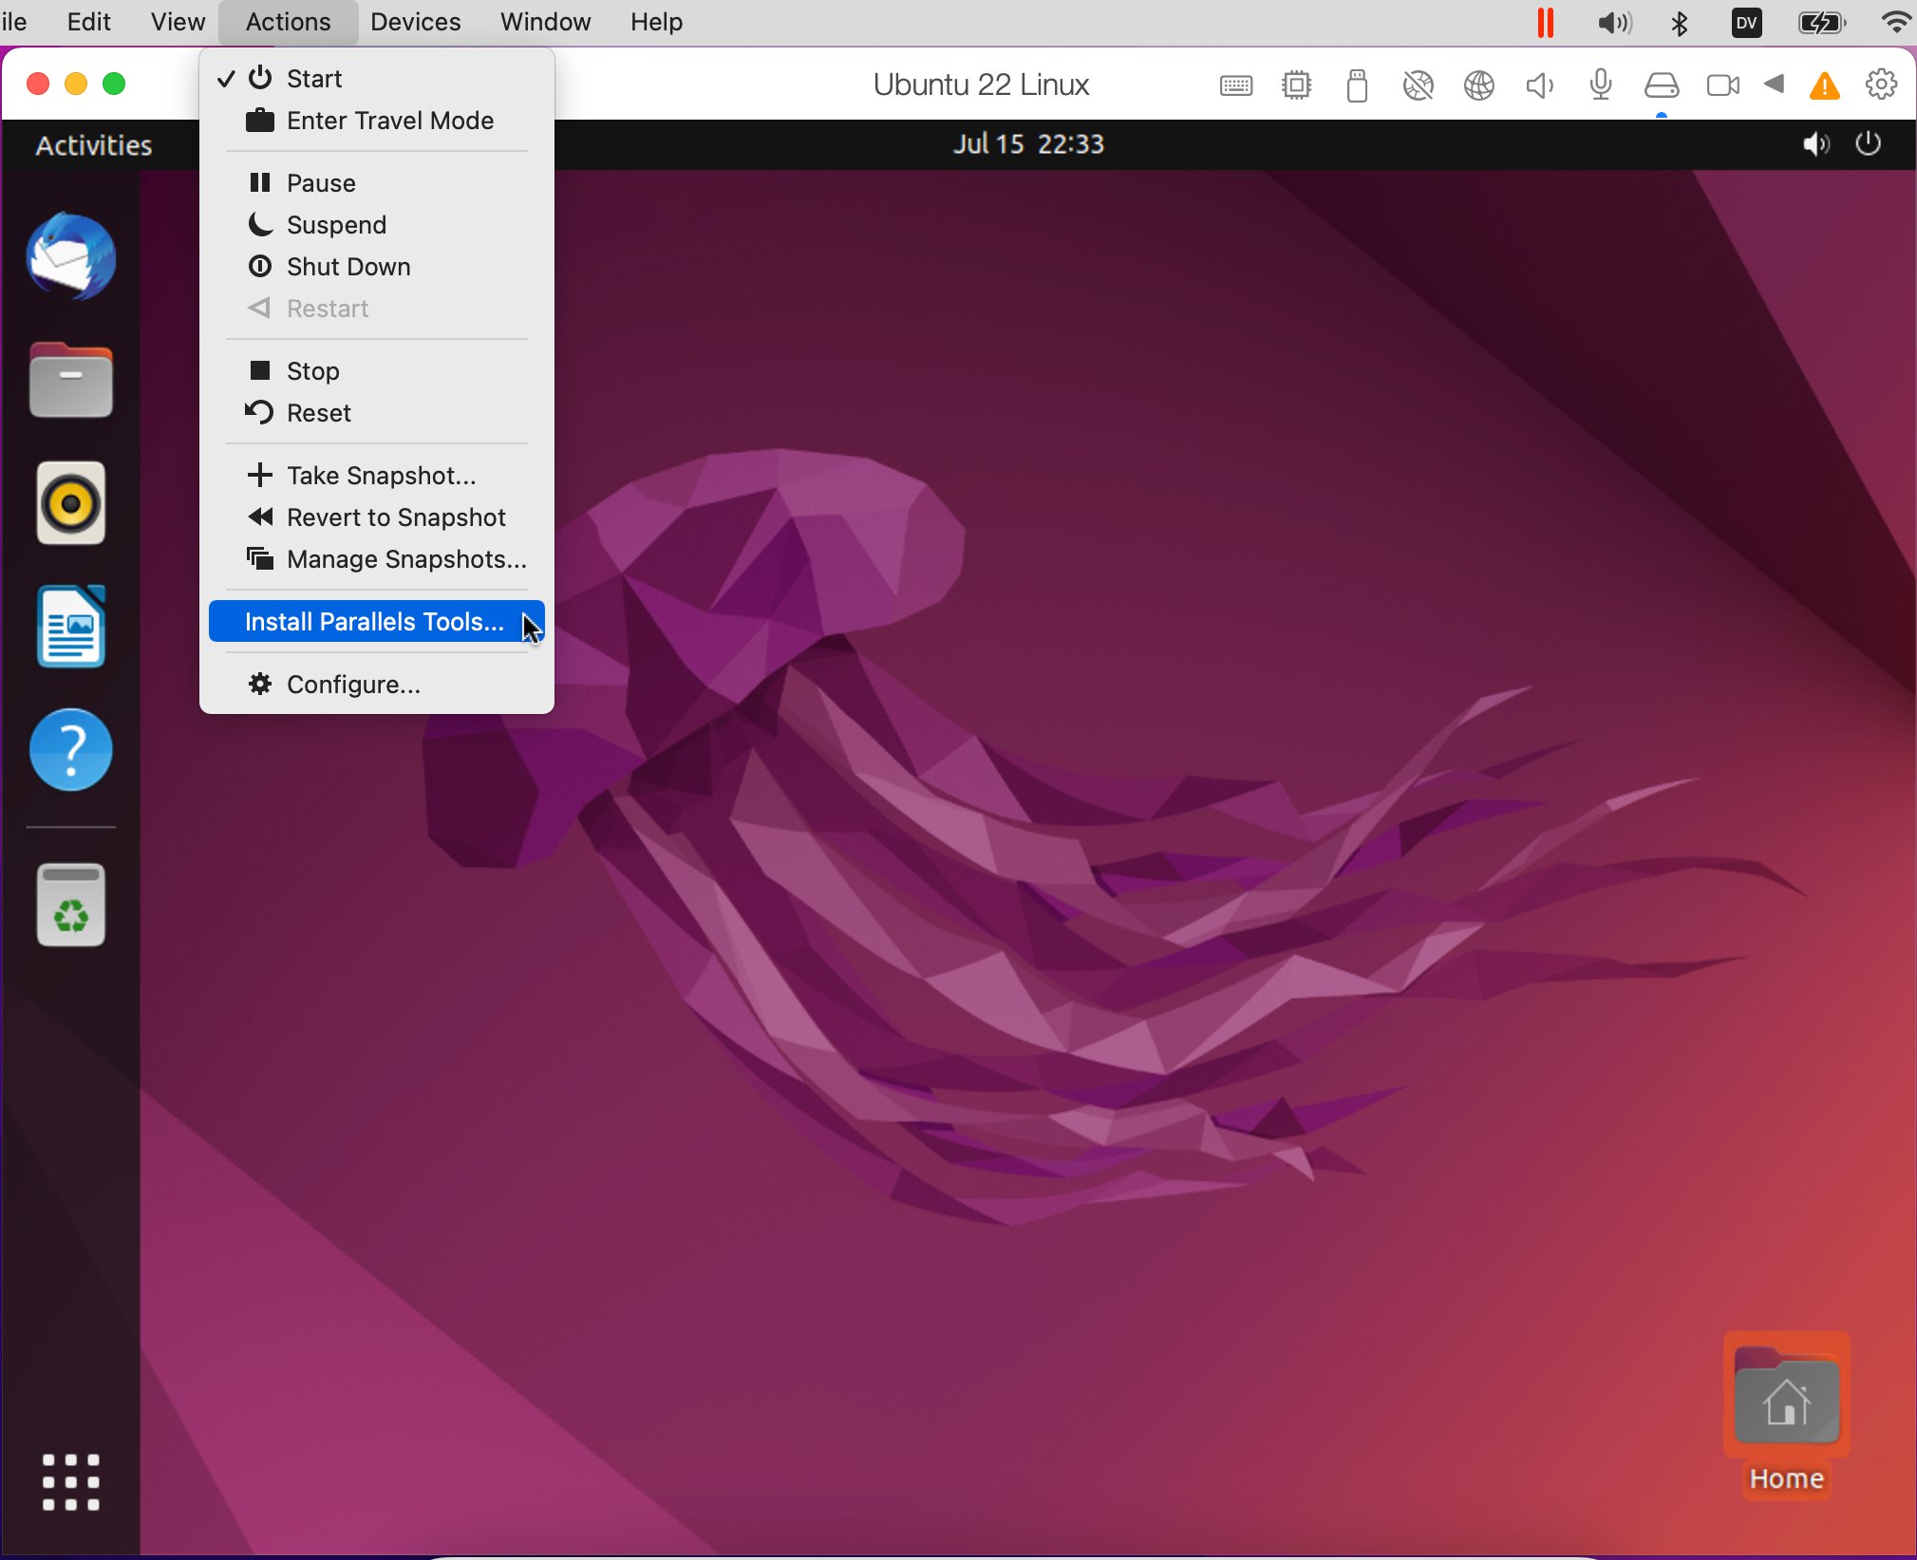
Task: Open the hard disk icon in toolbar
Action: (x=1661, y=86)
